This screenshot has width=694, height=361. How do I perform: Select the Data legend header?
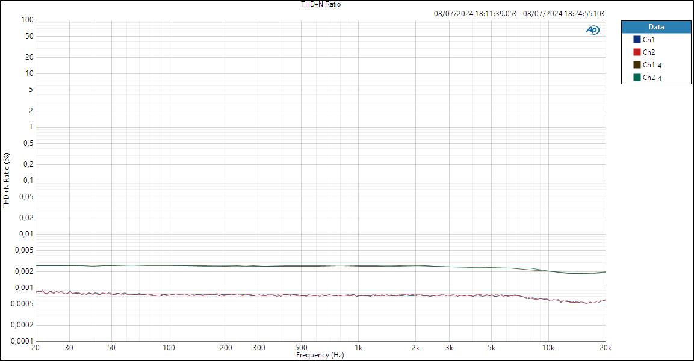(x=655, y=26)
